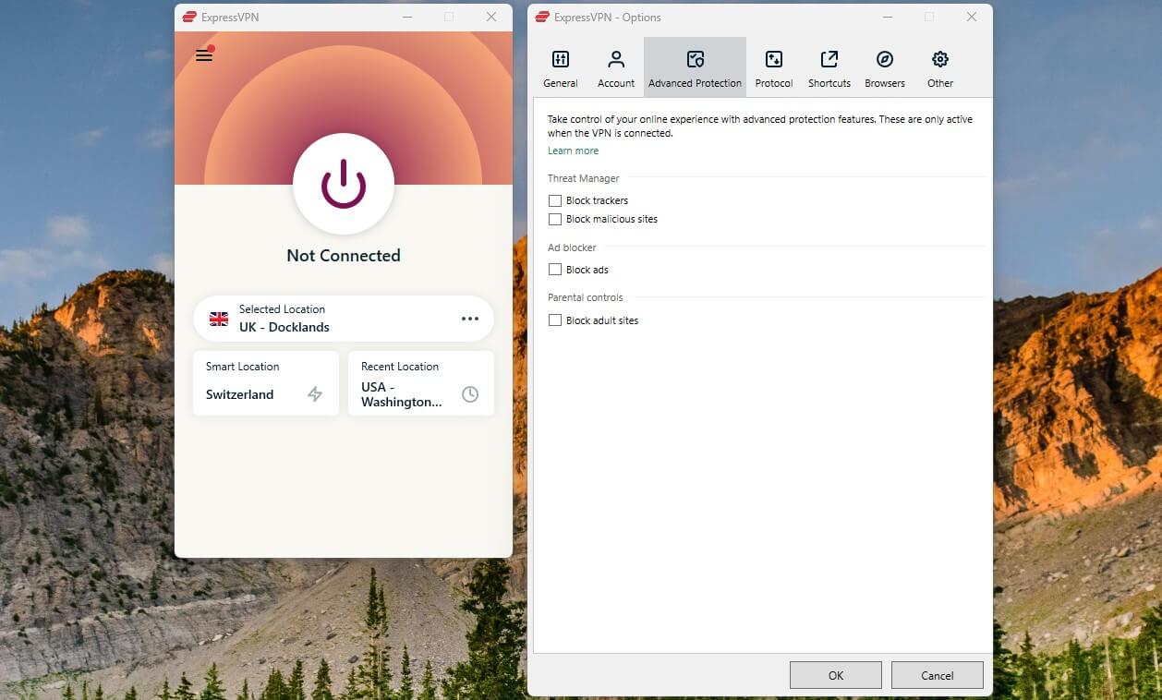Click the UK flag next to Selected Location
Image resolution: width=1162 pixels, height=700 pixels.
tap(218, 319)
